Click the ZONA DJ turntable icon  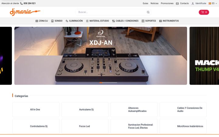(37, 21)
